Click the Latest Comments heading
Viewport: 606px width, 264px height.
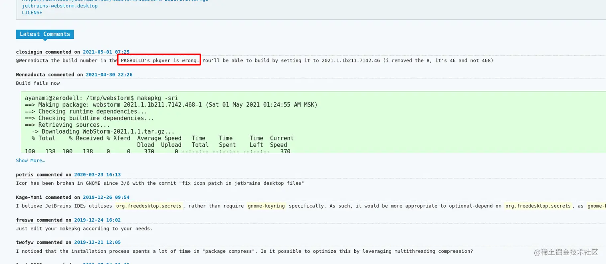click(45, 34)
